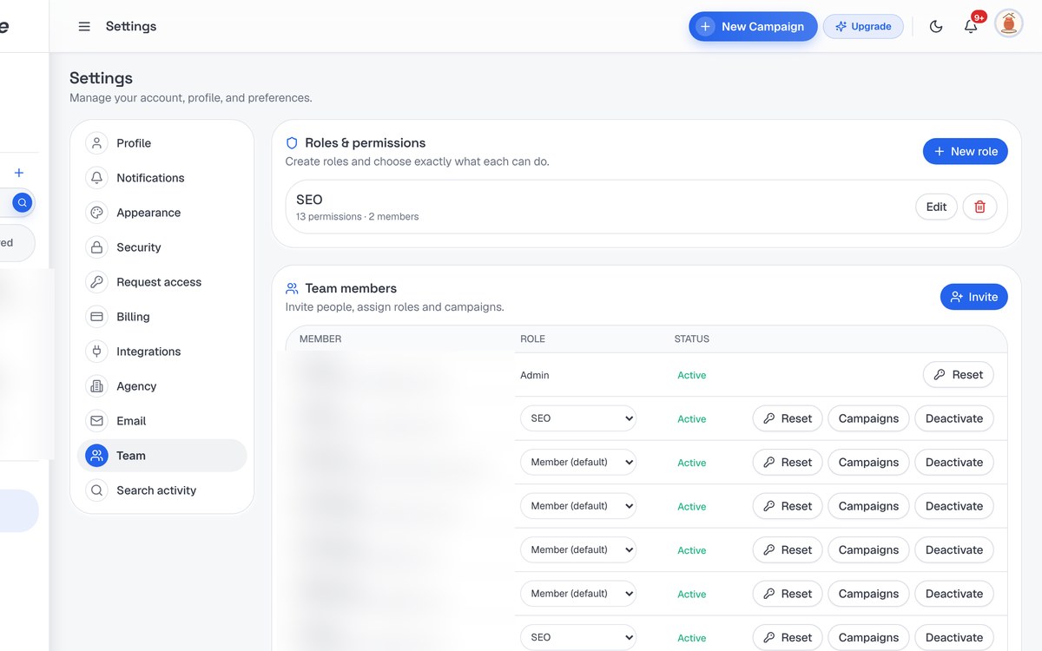
Task: Click the Agency building icon
Action: 96,386
